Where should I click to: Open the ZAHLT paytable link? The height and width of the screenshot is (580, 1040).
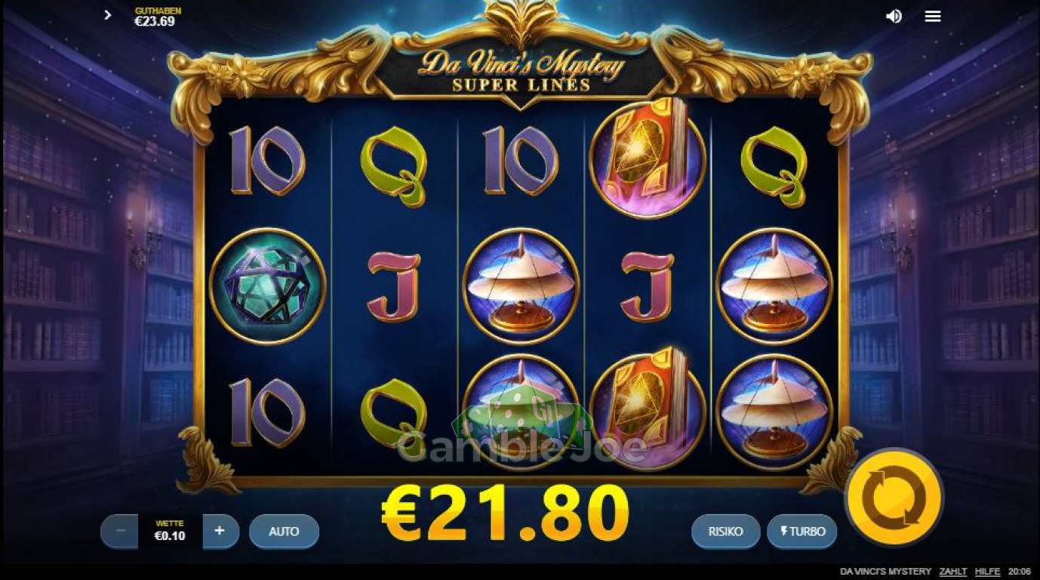[952, 572]
